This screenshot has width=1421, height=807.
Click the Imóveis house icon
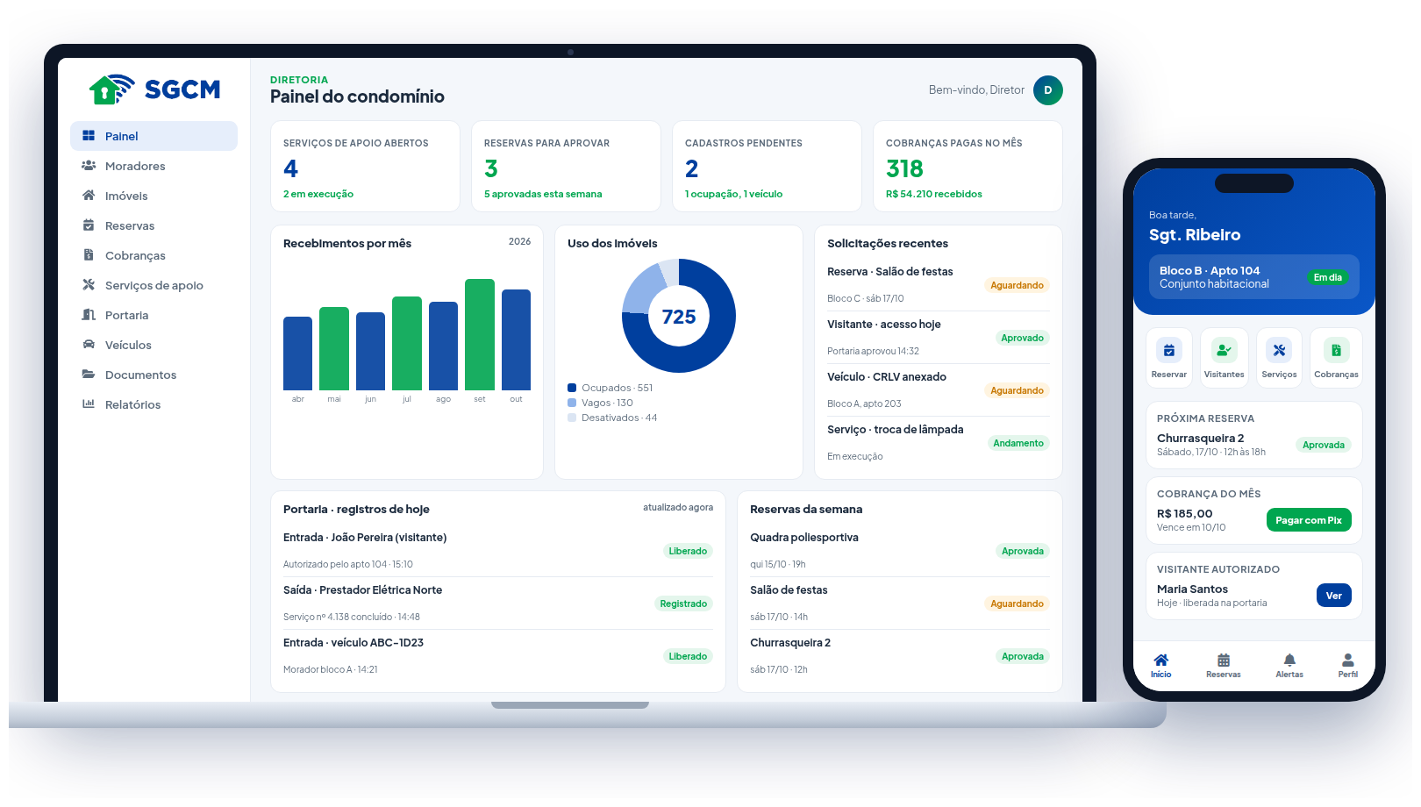point(89,196)
